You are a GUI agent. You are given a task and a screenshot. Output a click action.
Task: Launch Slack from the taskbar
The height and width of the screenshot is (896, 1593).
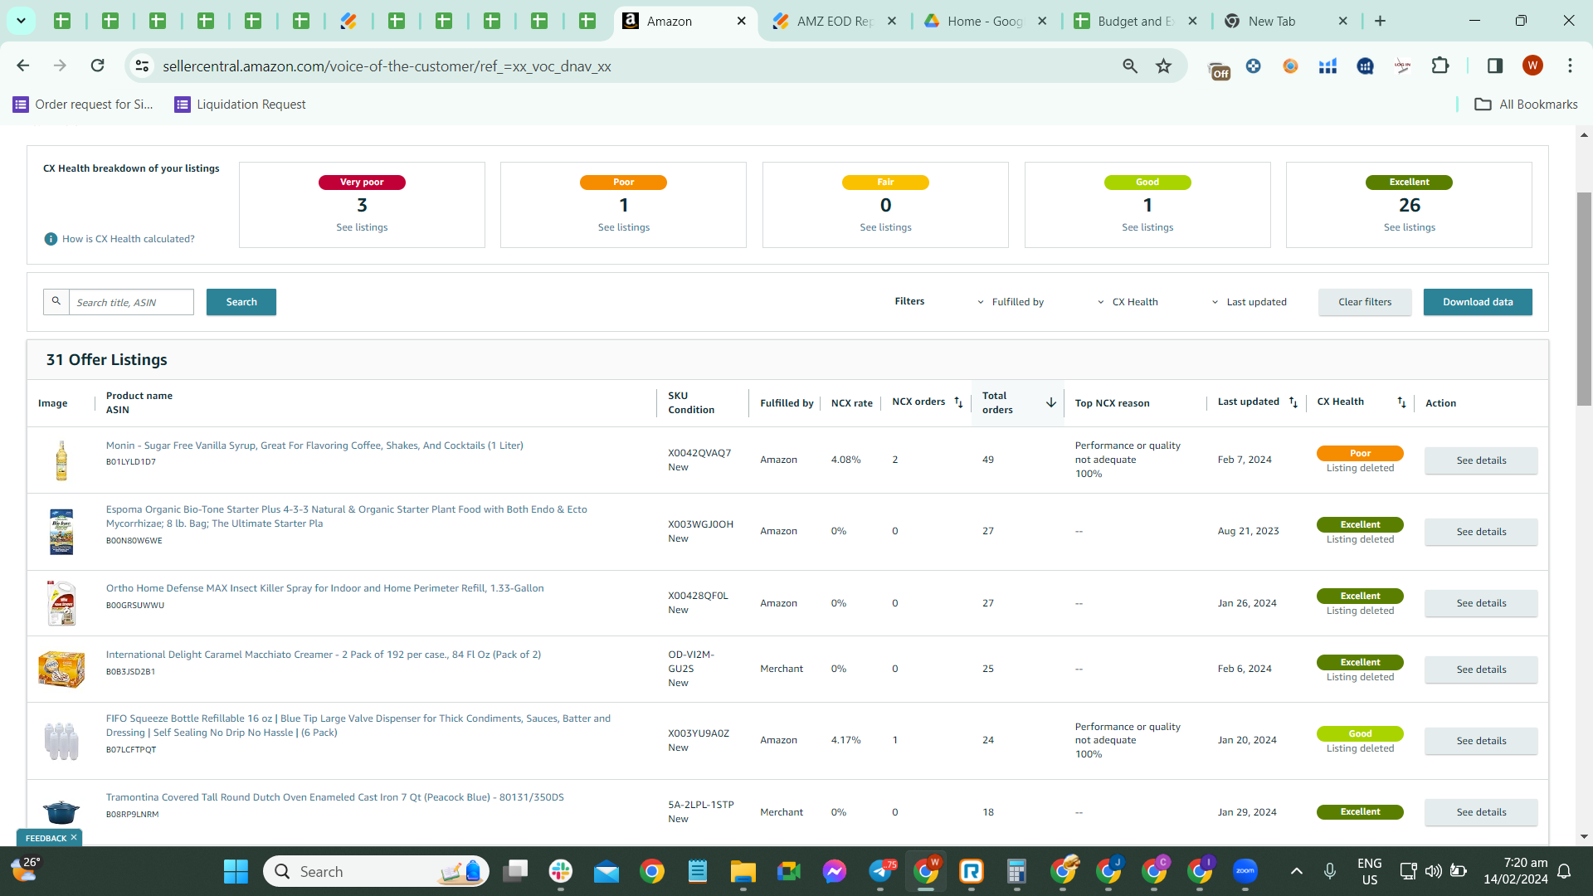[x=561, y=871]
